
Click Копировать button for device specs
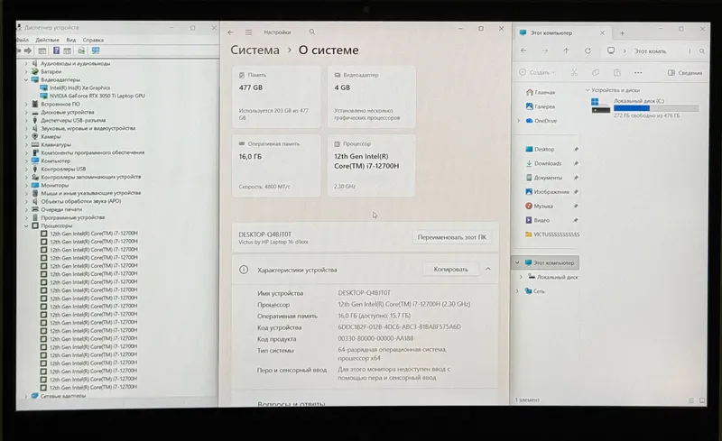pos(450,270)
